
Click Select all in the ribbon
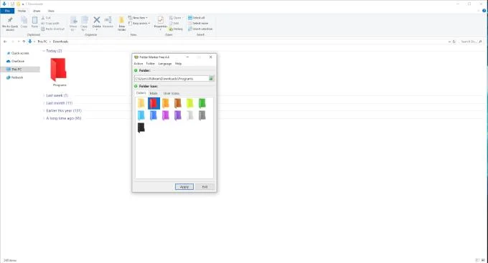pos(197,18)
